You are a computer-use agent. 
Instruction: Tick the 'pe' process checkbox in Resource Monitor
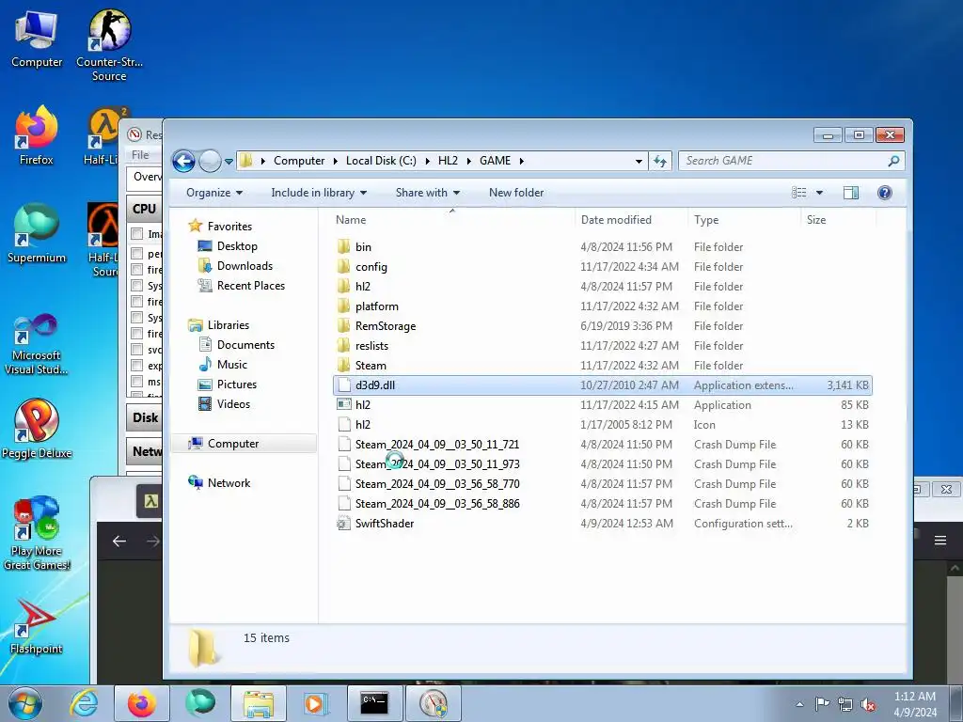tap(137, 253)
